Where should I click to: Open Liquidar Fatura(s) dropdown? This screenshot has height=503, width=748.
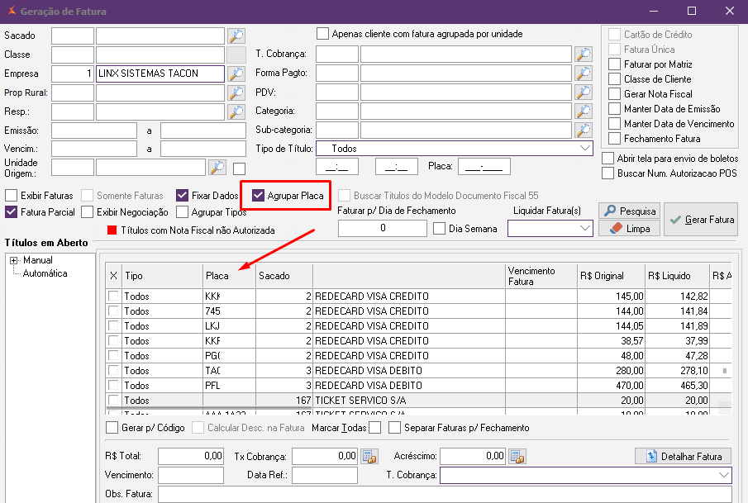(x=585, y=229)
